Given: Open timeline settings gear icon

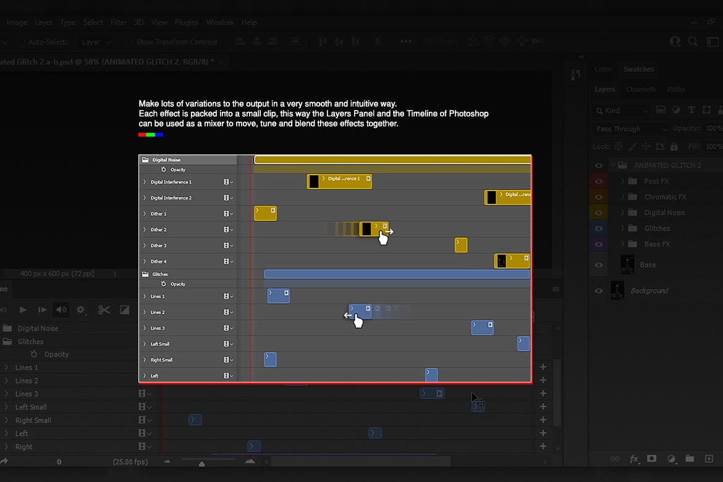Looking at the screenshot, I should tap(81, 310).
